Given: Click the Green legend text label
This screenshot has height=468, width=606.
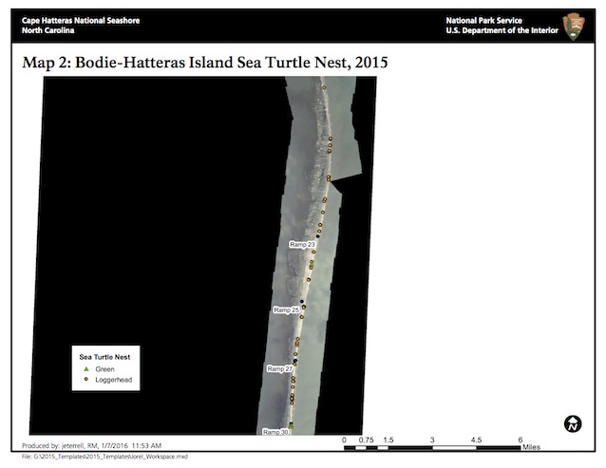Looking at the screenshot, I should (105, 368).
